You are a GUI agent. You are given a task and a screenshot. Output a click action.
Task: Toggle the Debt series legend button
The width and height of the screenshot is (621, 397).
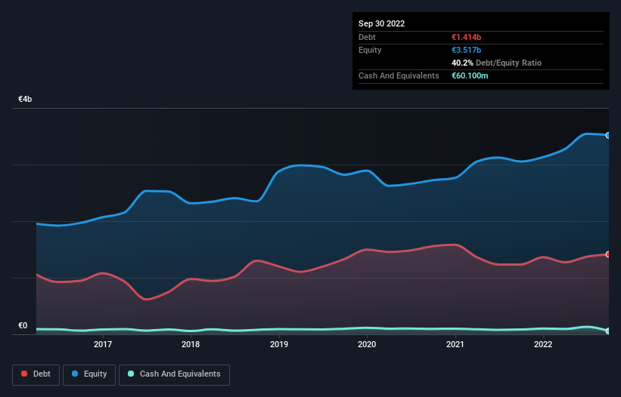click(x=36, y=374)
